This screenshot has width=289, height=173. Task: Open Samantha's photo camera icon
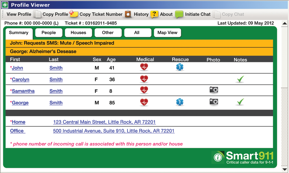pyautogui.click(x=214, y=90)
